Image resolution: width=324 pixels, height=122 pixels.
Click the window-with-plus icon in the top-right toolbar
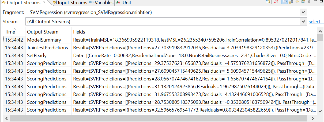(268, 2)
